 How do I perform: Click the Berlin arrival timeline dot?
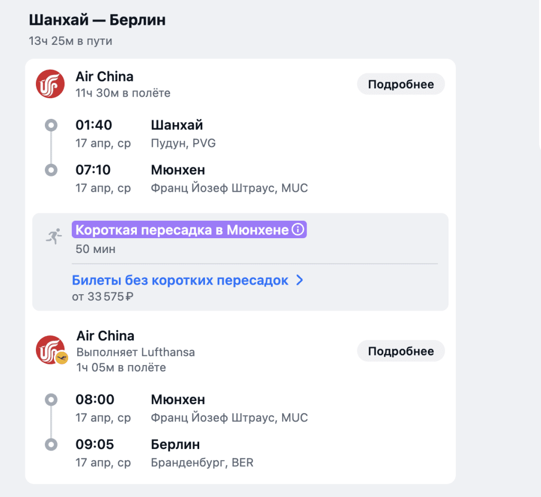51,444
